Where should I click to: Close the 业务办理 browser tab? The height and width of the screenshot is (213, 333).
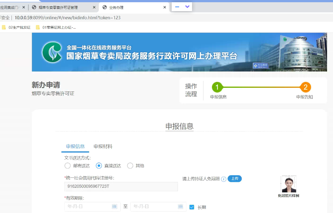pyautogui.click(x=165, y=7)
